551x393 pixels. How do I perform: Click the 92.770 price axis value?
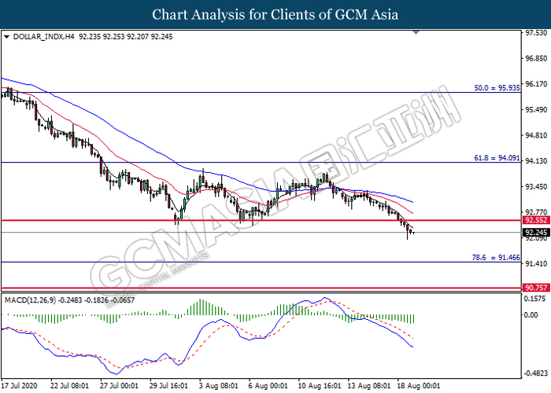coord(536,212)
